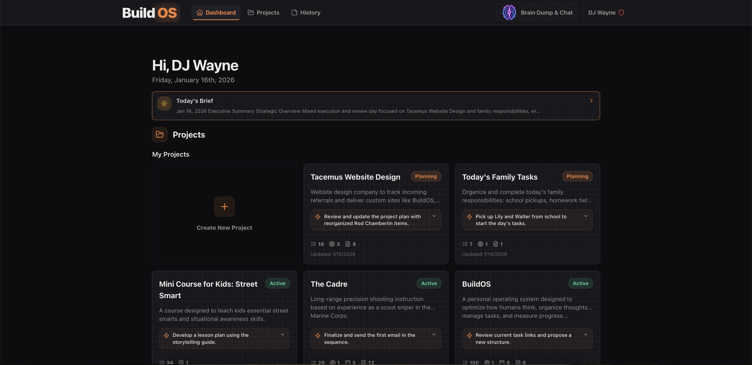Select the Dashboard nav tab

point(216,13)
